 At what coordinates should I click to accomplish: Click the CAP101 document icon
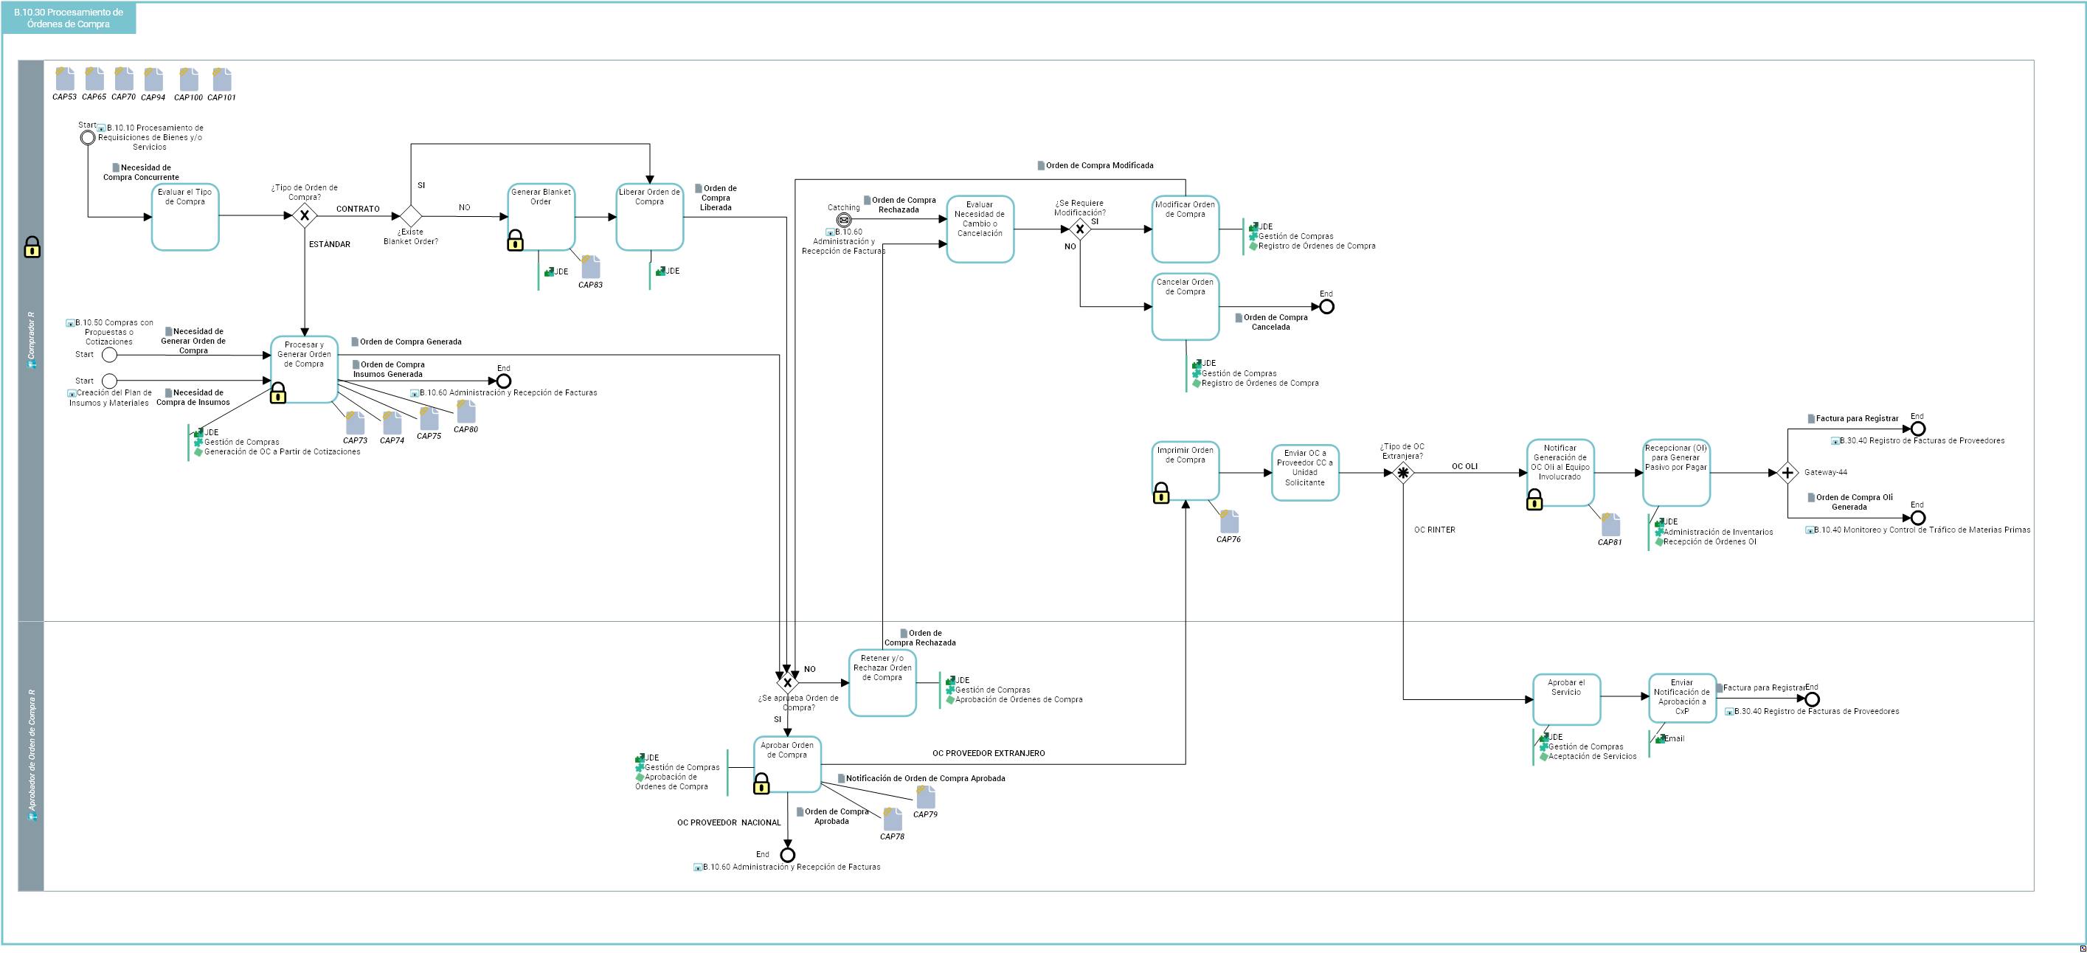(221, 80)
